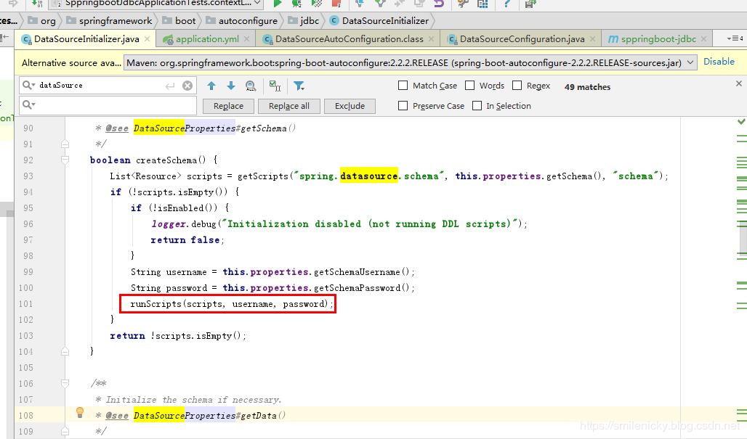Collapse the Javadoc comment at line 106
The image size is (747, 439).
tap(65, 383)
